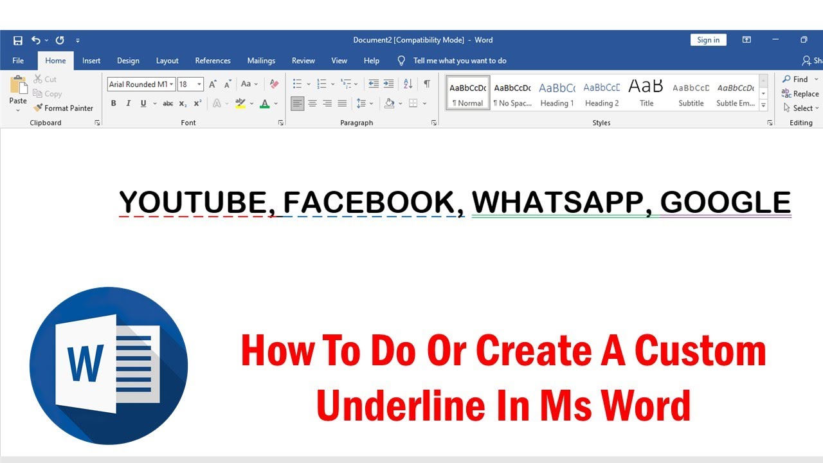
Task: Click Increase Indent icon
Action: click(388, 84)
